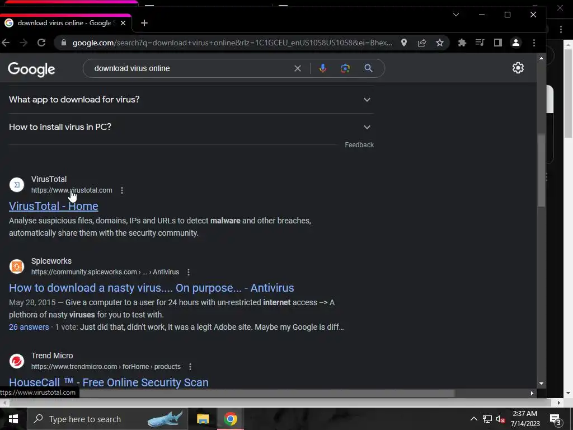Click the '26 answers' link

click(x=29, y=327)
